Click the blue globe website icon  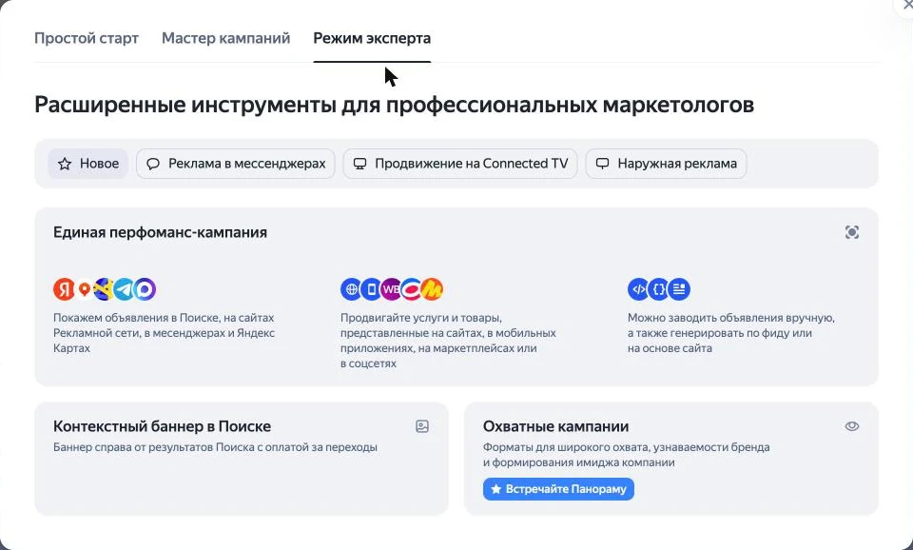pos(351,289)
